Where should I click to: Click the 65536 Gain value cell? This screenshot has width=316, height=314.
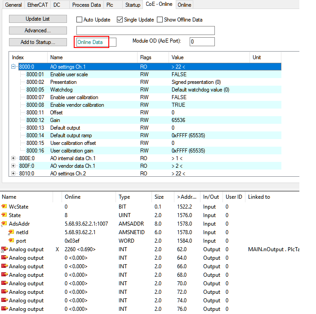coord(178,120)
